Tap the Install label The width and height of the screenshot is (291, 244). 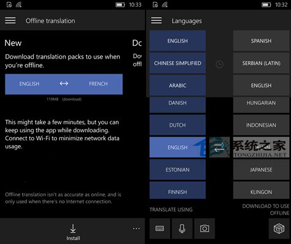click(73, 239)
